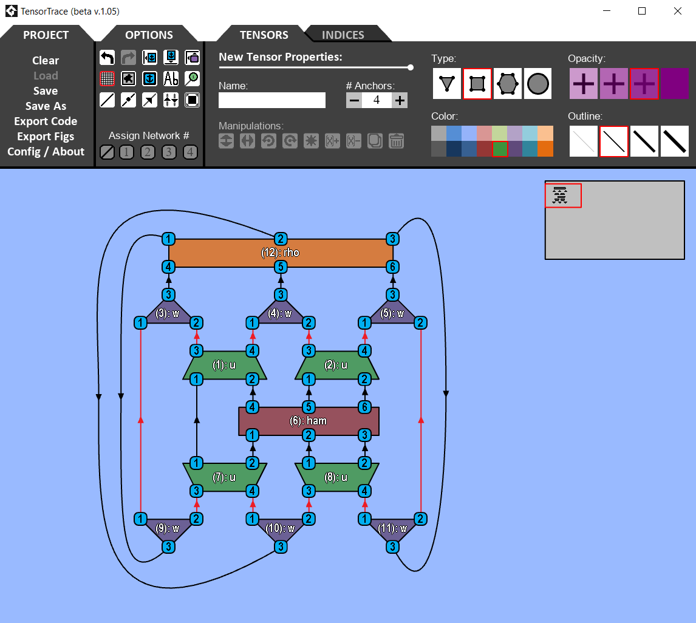
Task: Increase the number of anchors
Action: click(400, 100)
